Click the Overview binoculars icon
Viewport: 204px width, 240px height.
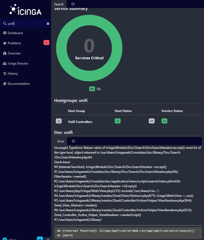point(5,53)
